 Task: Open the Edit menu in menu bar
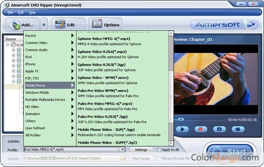[21, 12]
